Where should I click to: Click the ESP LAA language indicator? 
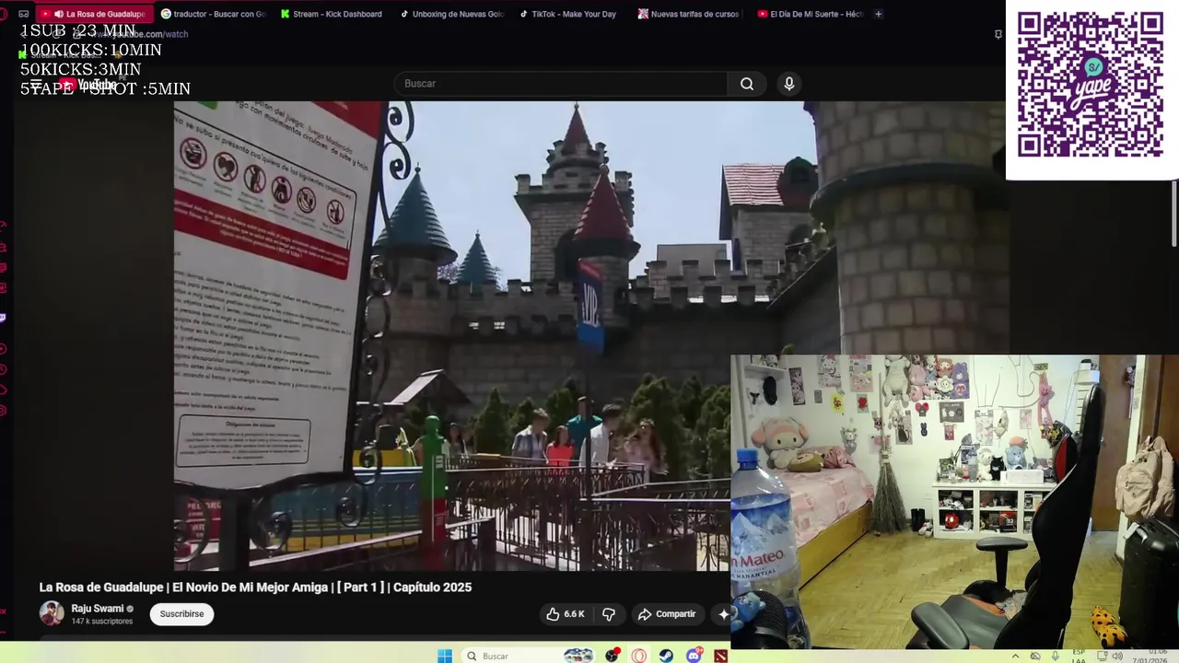point(1079,656)
